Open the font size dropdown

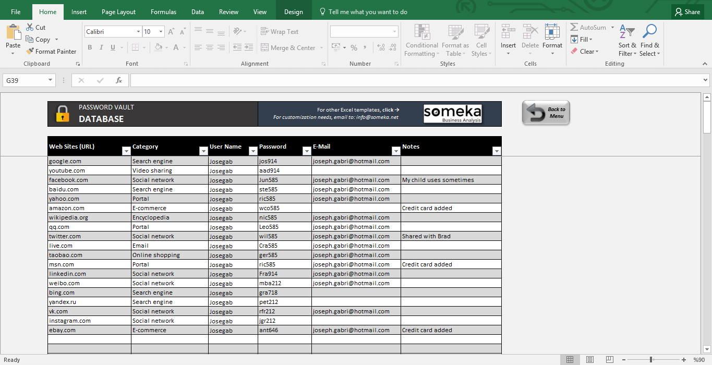click(161, 31)
